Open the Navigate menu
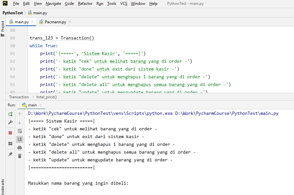 [x=54, y=4]
